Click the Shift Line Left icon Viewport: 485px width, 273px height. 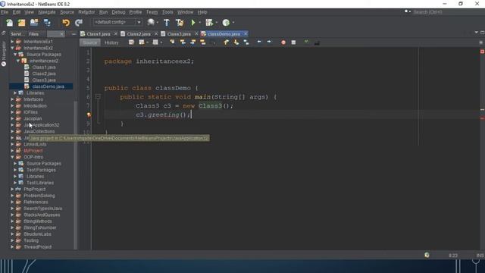click(259, 42)
